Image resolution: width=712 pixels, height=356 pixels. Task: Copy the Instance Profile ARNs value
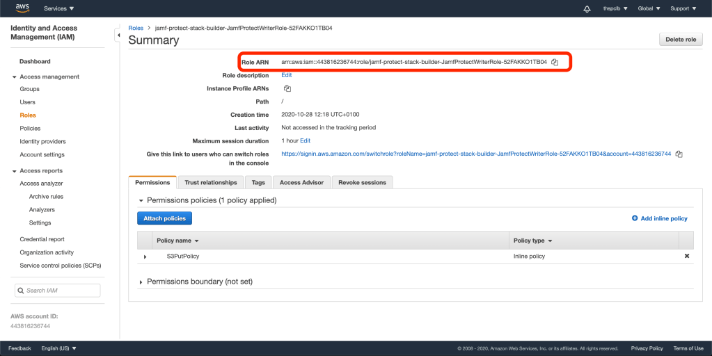(287, 88)
